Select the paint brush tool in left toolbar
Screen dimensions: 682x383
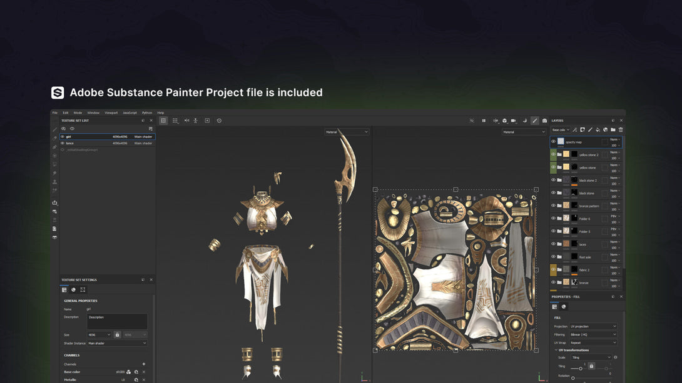[55, 129]
